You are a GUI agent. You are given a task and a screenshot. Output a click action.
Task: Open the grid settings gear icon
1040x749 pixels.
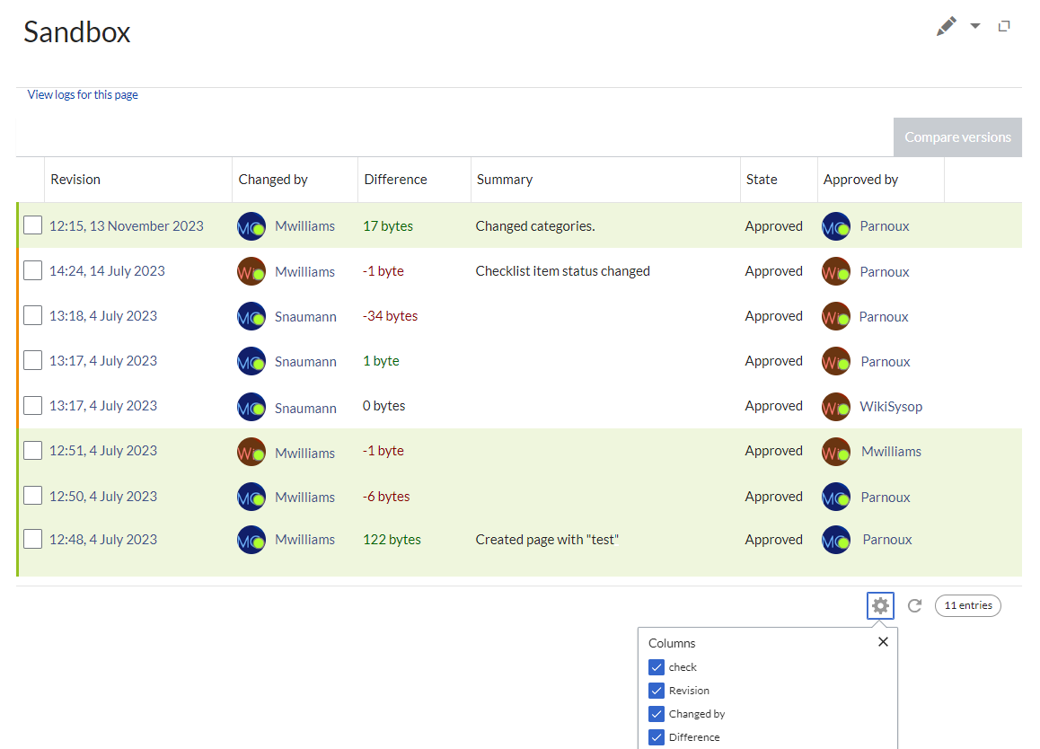point(880,605)
